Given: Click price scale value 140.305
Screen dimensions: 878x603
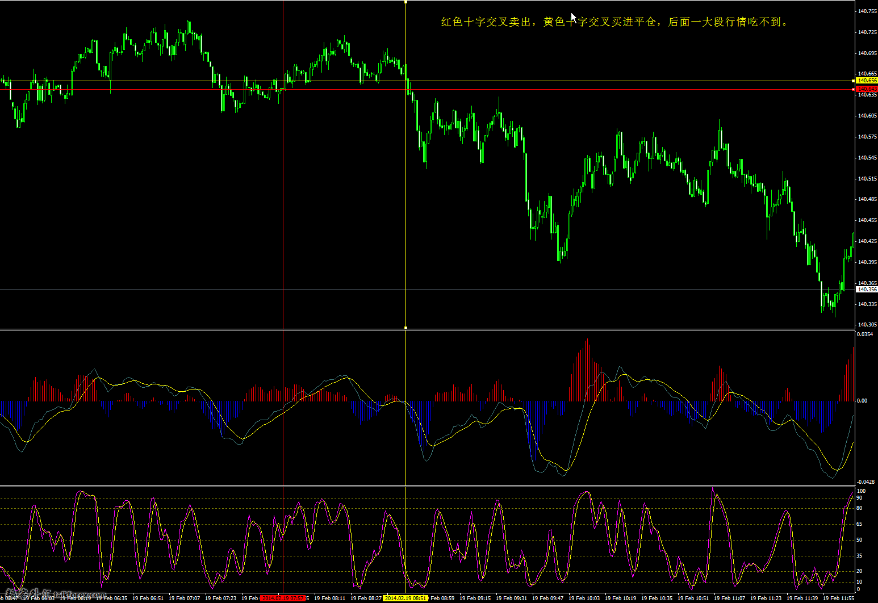Looking at the screenshot, I should pyautogui.click(x=867, y=325).
